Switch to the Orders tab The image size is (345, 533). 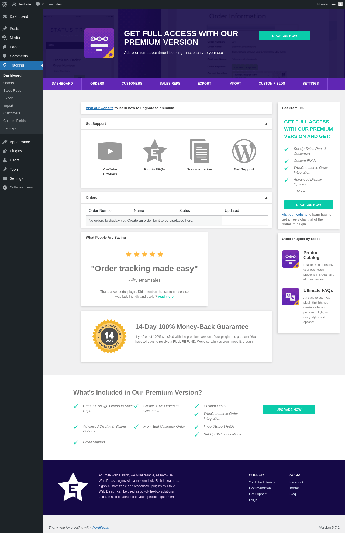coord(97,84)
